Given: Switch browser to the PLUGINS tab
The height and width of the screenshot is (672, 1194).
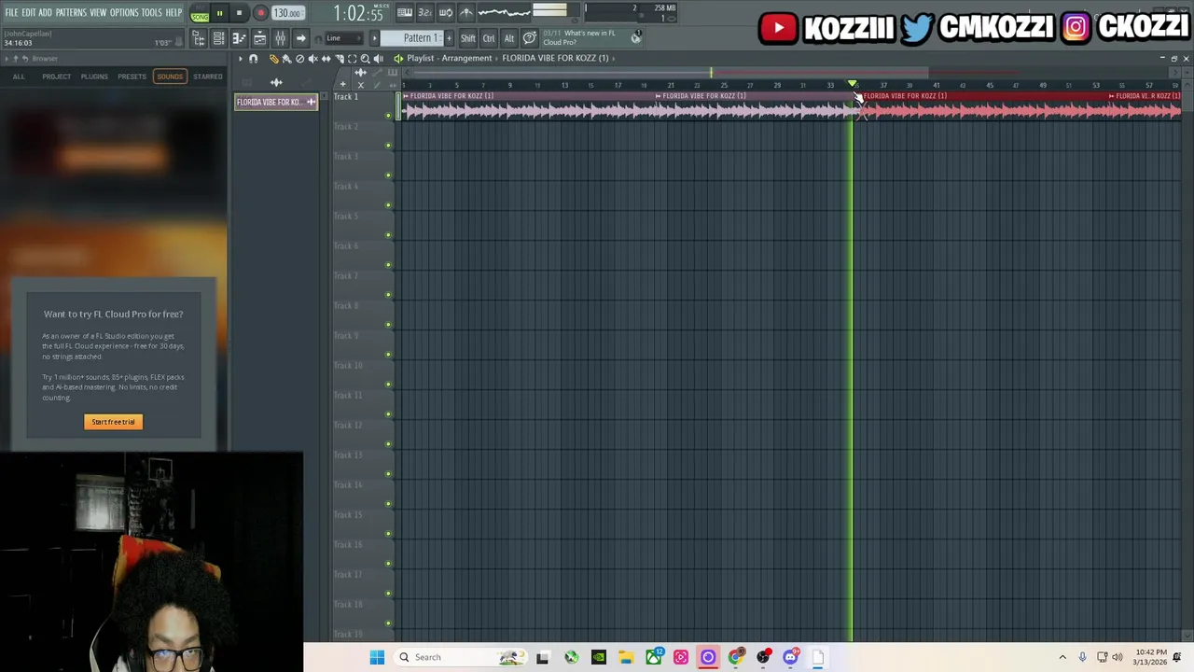Looking at the screenshot, I should [94, 77].
